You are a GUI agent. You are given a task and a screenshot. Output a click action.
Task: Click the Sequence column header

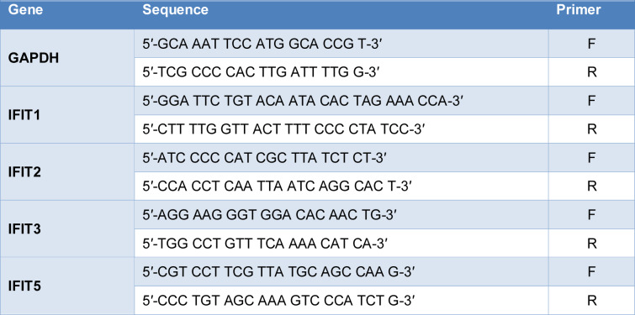[x=175, y=10]
